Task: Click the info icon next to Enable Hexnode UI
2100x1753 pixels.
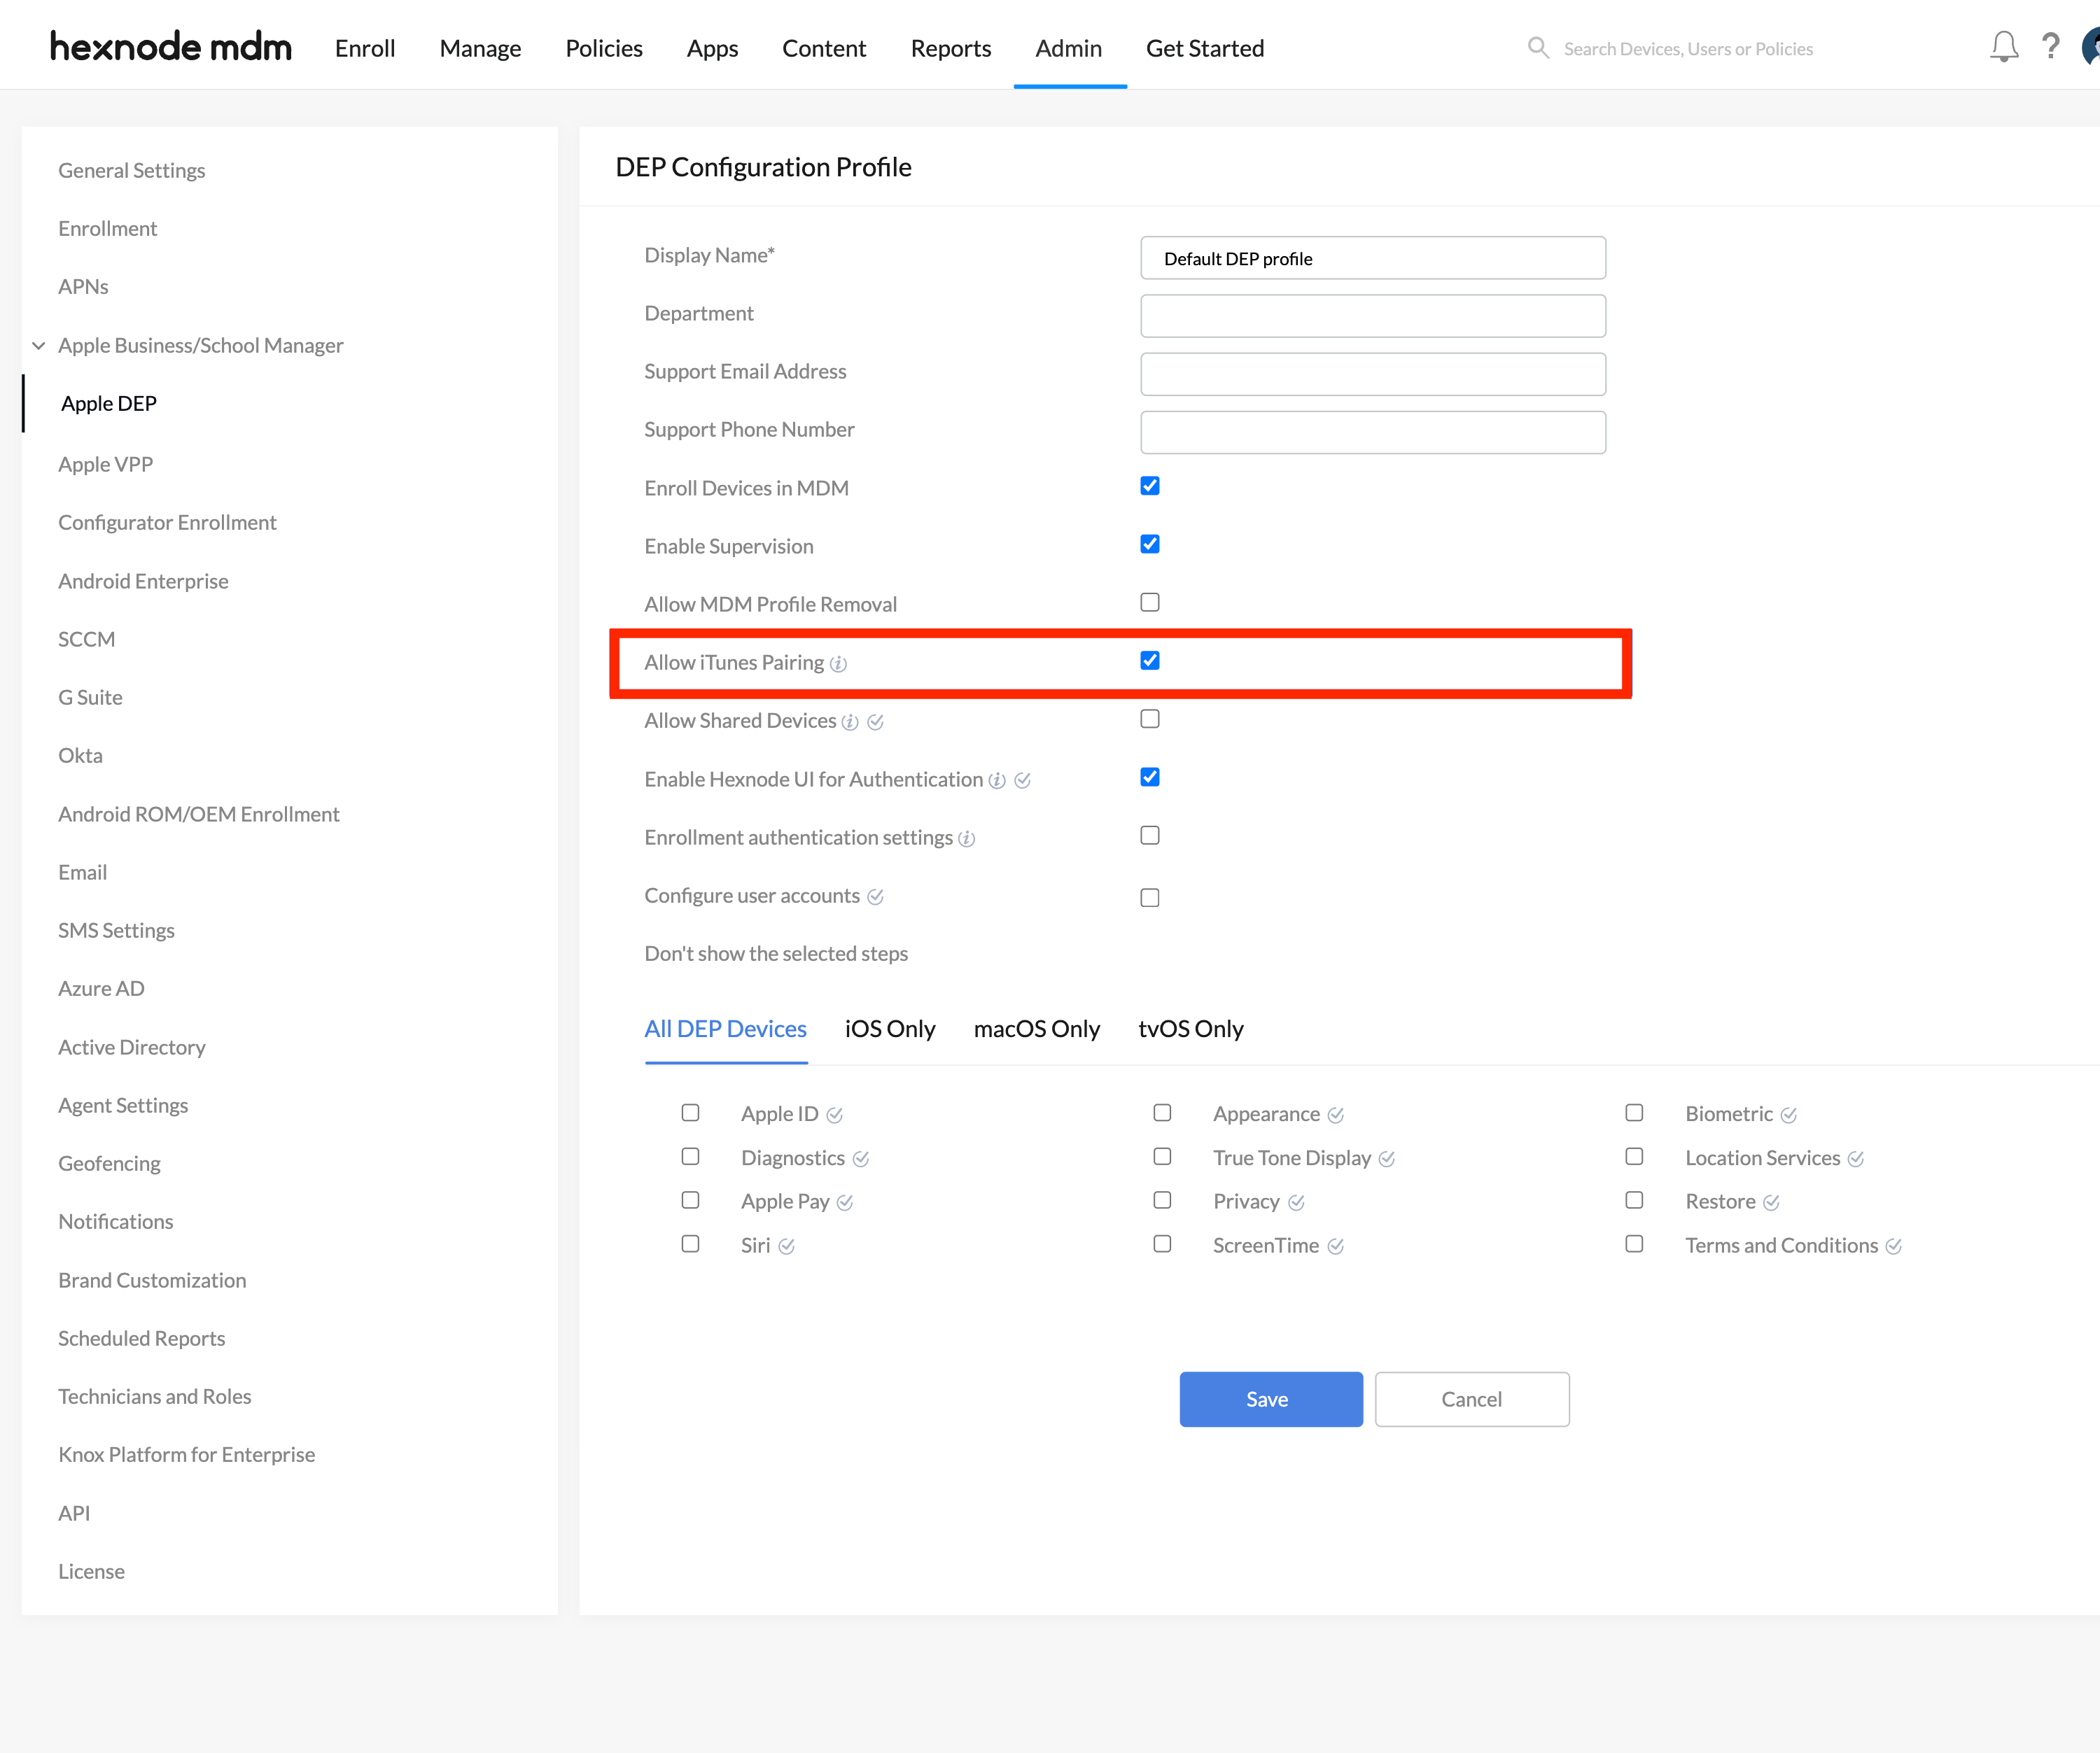Action: click(996, 780)
